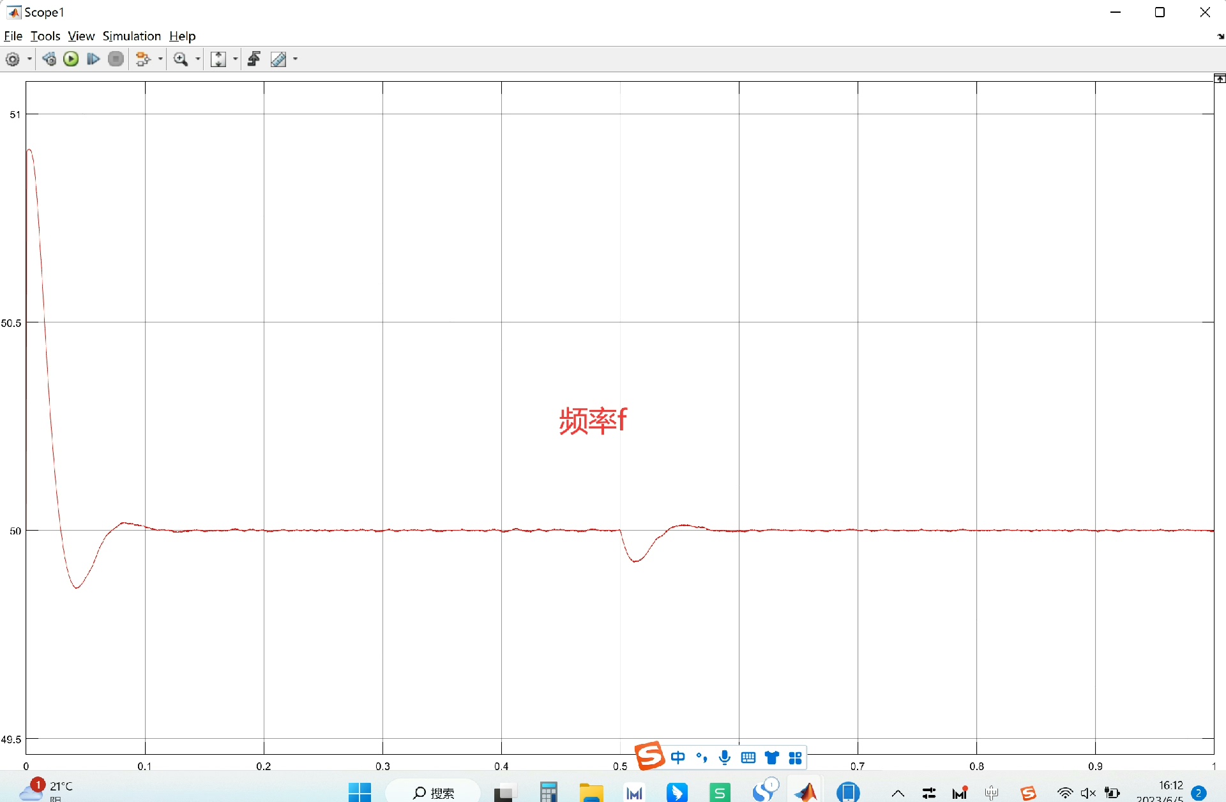The image size is (1226, 802).
Task: Open the blue phone link taskbar app
Action: pyautogui.click(x=849, y=792)
